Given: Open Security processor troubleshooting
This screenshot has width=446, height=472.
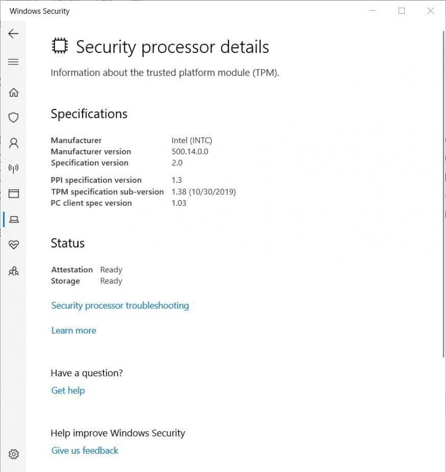Looking at the screenshot, I should click(x=120, y=305).
